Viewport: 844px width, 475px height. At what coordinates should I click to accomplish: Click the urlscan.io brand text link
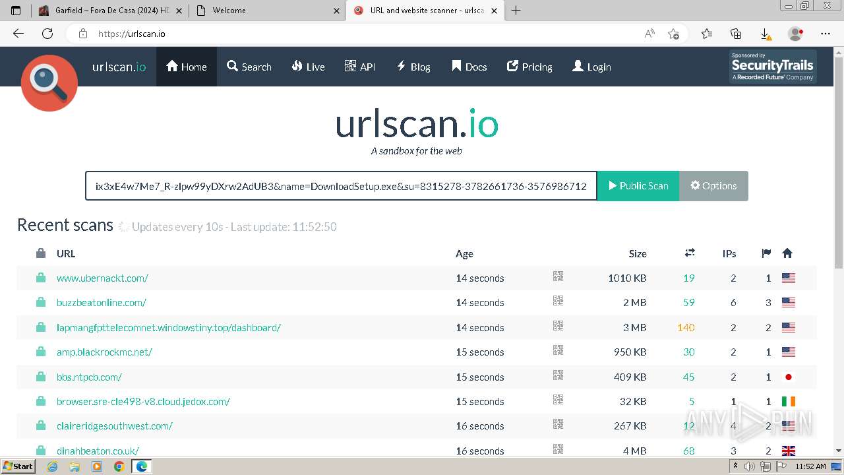pyautogui.click(x=119, y=67)
